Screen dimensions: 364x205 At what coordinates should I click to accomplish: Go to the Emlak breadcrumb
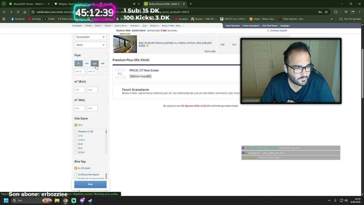pyautogui.click(x=88, y=26)
